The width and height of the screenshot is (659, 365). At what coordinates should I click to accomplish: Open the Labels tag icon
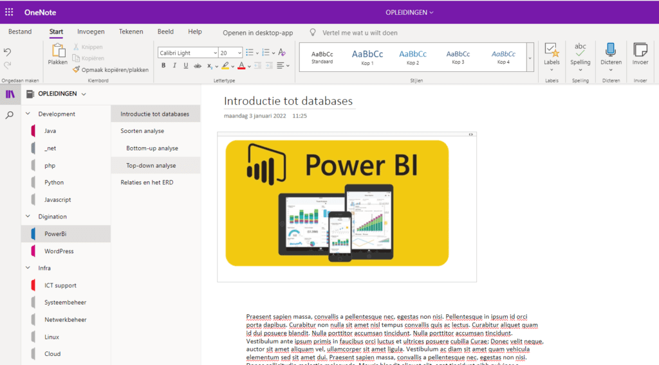coord(552,50)
